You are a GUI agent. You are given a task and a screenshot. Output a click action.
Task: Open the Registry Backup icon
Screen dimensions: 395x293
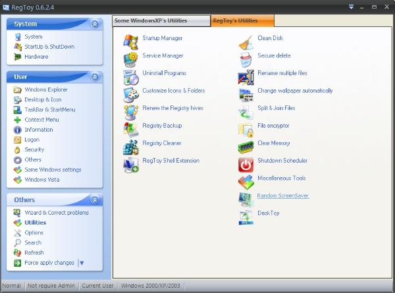(130, 129)
